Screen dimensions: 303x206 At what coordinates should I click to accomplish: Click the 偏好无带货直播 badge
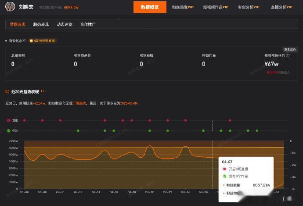point(43,41)
